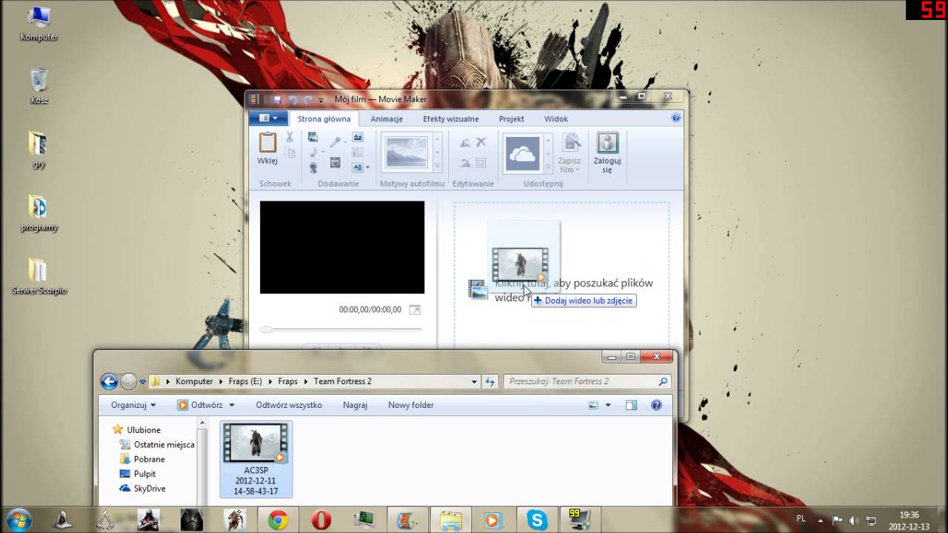The image size is (948, 533).
Task: Click the select all icon in Edytowanie group
Action: 481,163
